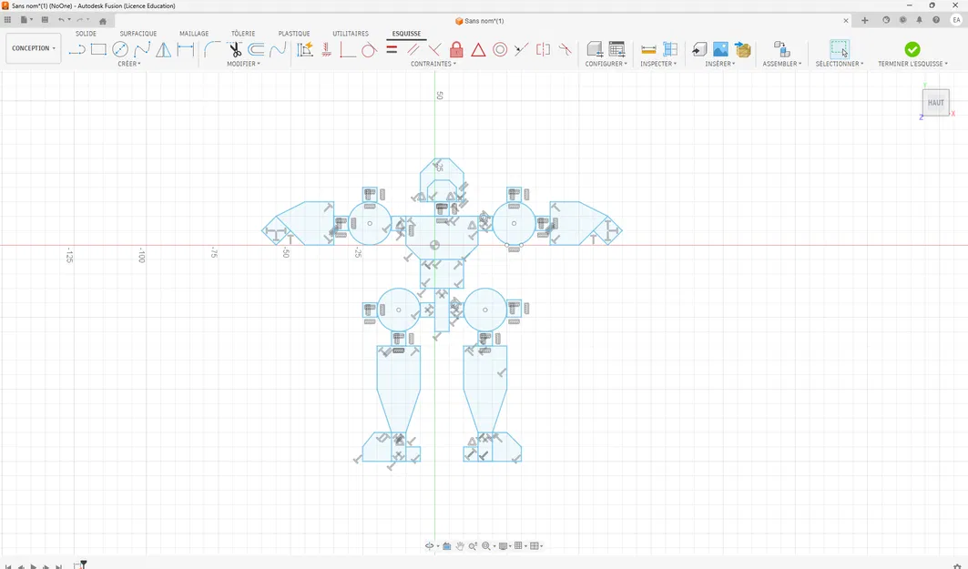968x569 pixels.
Task: Switch to the SURFACIQUE tab
Action: pyautogui.click(x=138, y=34)
